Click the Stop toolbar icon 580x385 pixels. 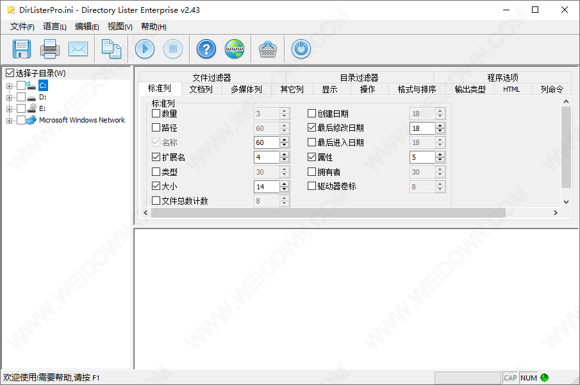173,49
